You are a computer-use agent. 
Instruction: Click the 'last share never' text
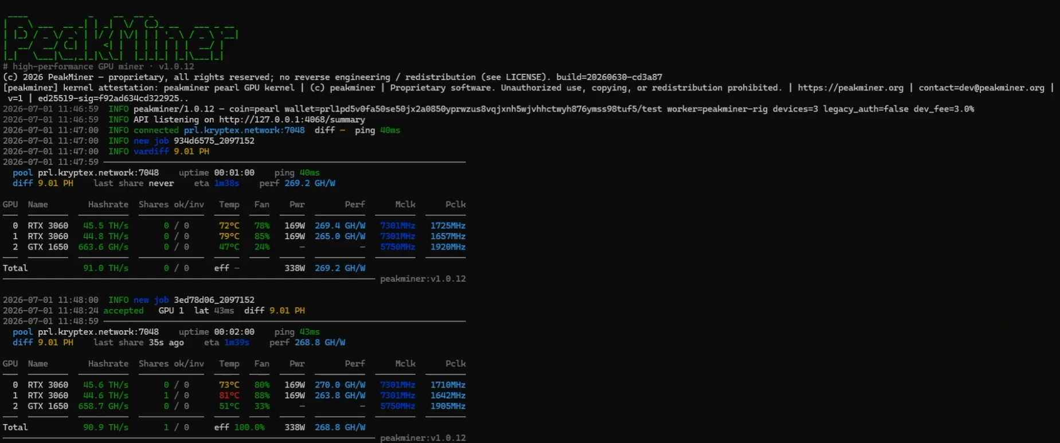pyautogui.click(x=134, y=184)
